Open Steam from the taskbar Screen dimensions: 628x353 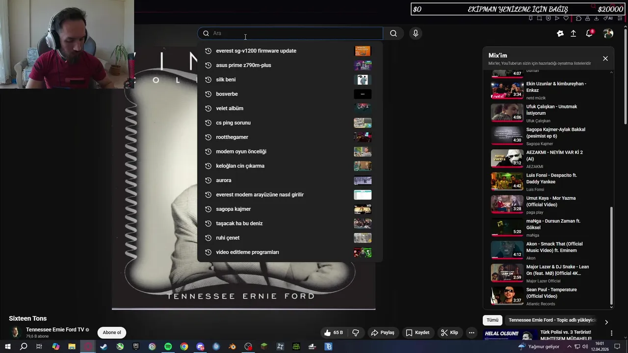tap(104, 347)
